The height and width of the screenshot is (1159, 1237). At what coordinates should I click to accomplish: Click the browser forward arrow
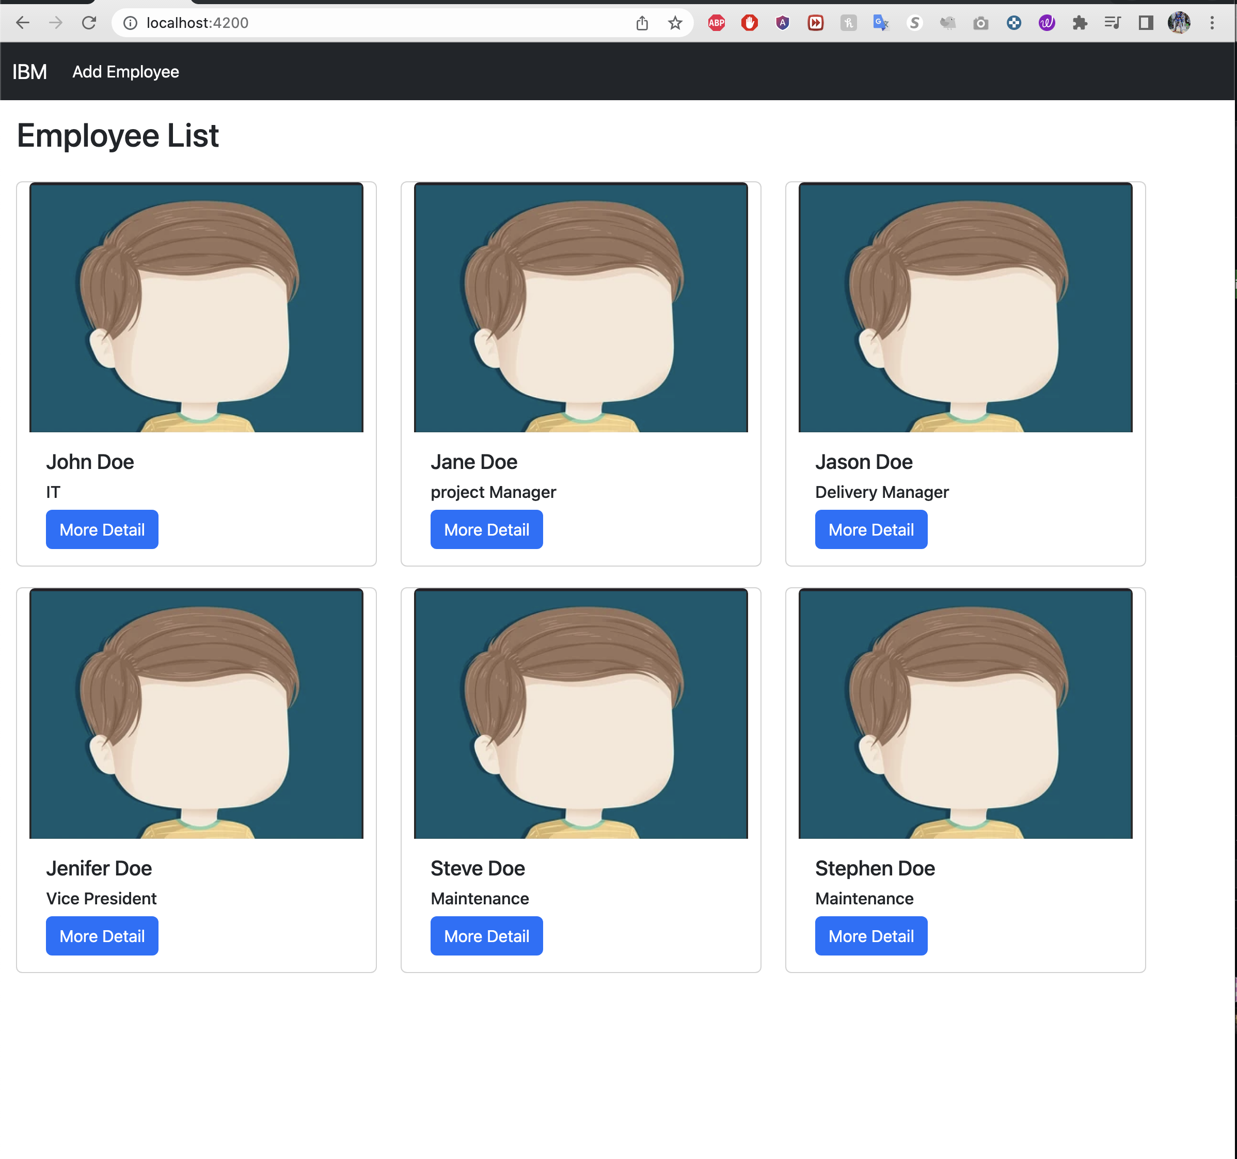point(56,23)
